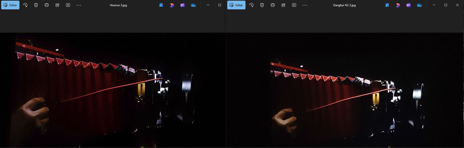Screen dimensions: 464x148
Task: Click the Dangbei N2 3.jpg file name
Action: 344,5
